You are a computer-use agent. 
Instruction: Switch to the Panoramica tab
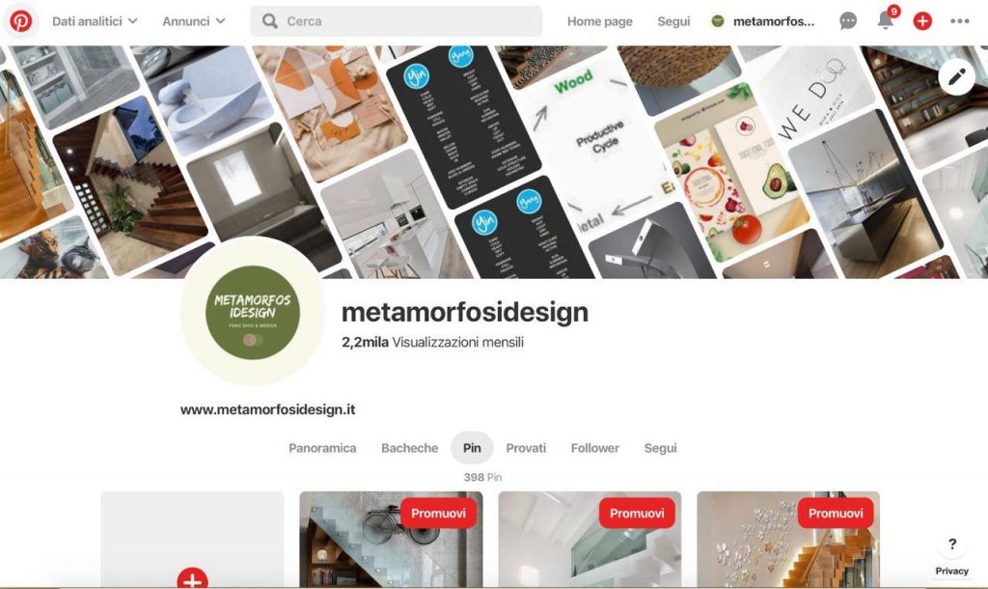322,448
